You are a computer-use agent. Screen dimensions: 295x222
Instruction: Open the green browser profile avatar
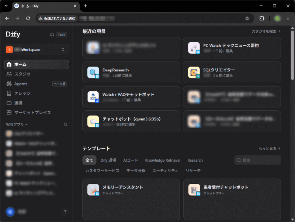(277, 18)
